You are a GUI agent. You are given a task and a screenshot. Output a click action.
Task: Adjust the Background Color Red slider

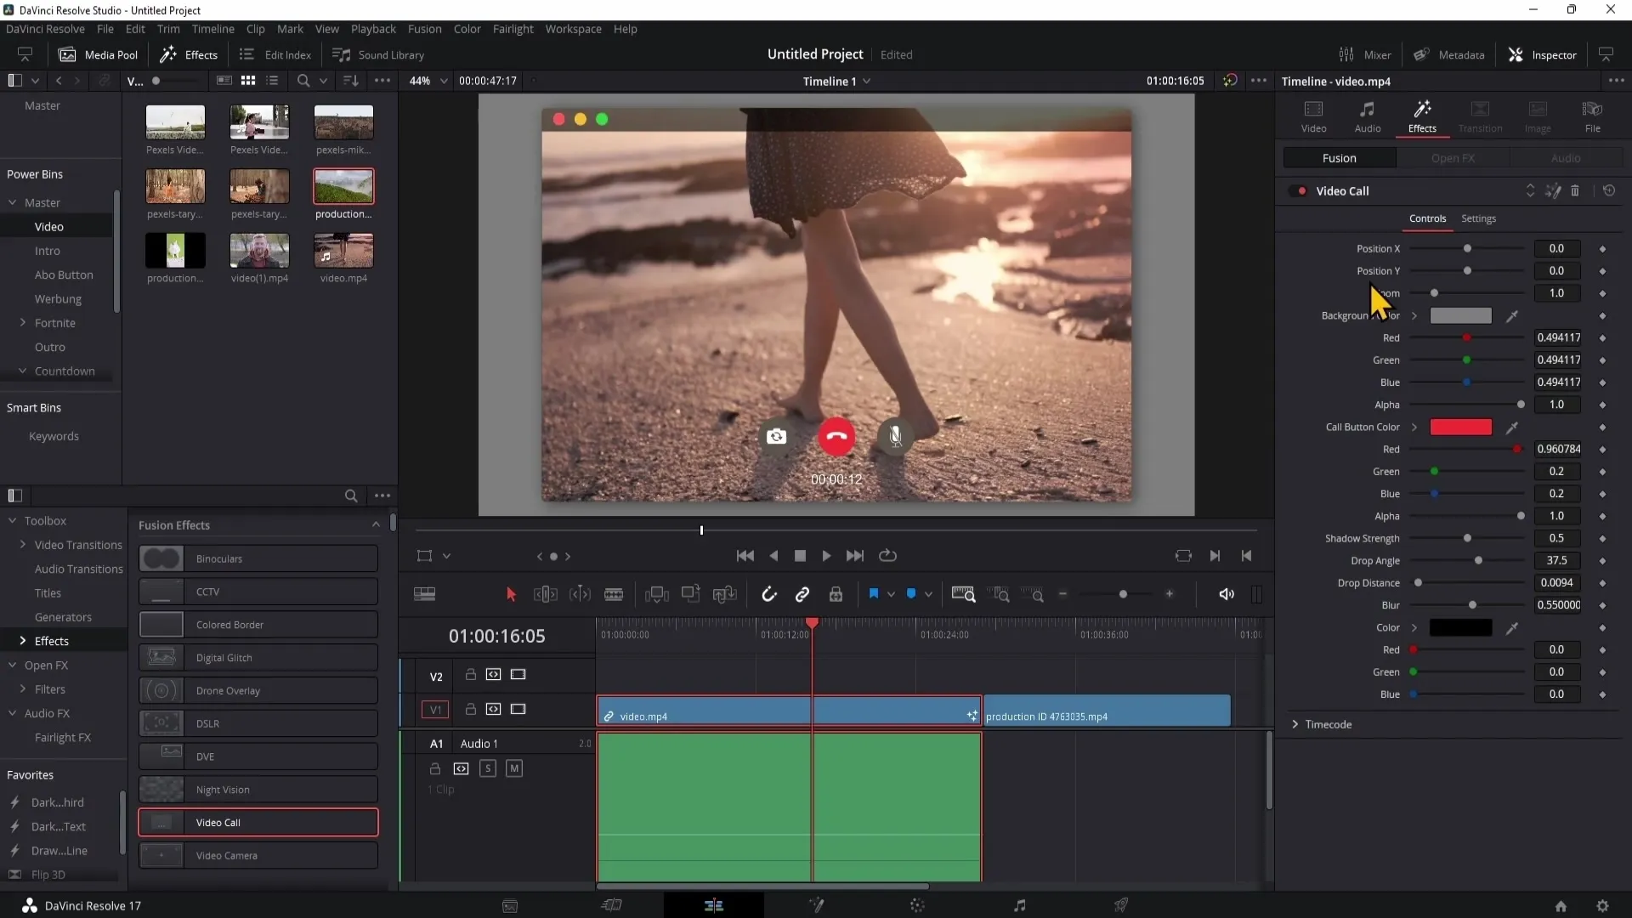point(1466,337)
